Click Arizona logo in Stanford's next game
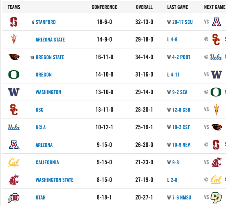This screenshot has width=226, height=206. (217, 22)
